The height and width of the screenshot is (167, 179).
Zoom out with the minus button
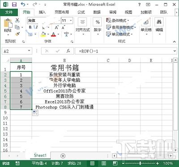(123, 163)
